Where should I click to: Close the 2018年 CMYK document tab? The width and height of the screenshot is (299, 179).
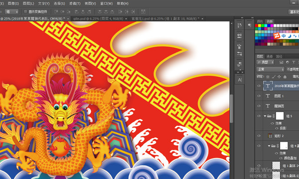[x=68, y=18]
